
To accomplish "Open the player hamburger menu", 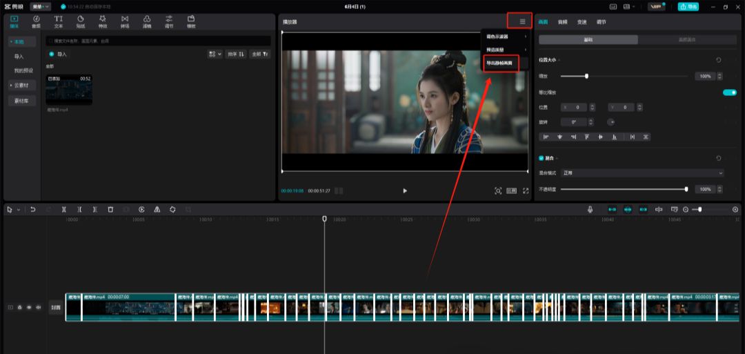I will point(523,21).
